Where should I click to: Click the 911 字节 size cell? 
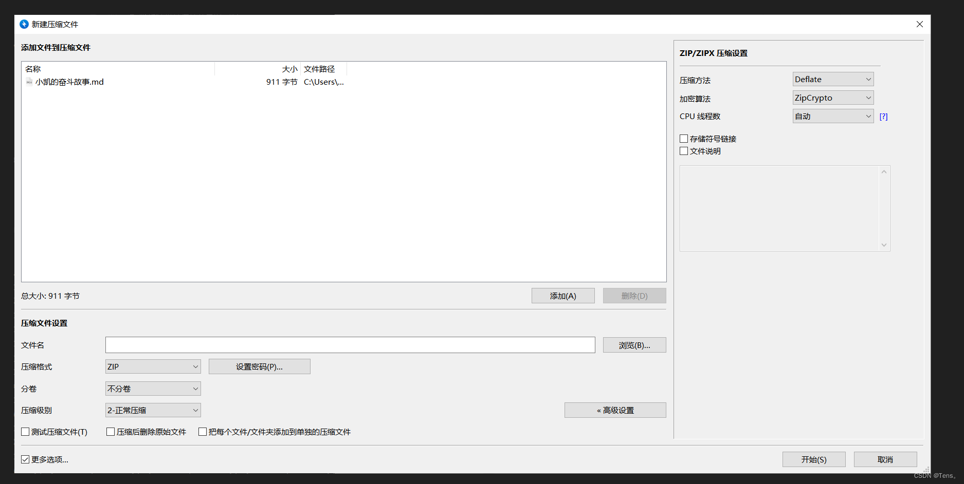[282, 82]
